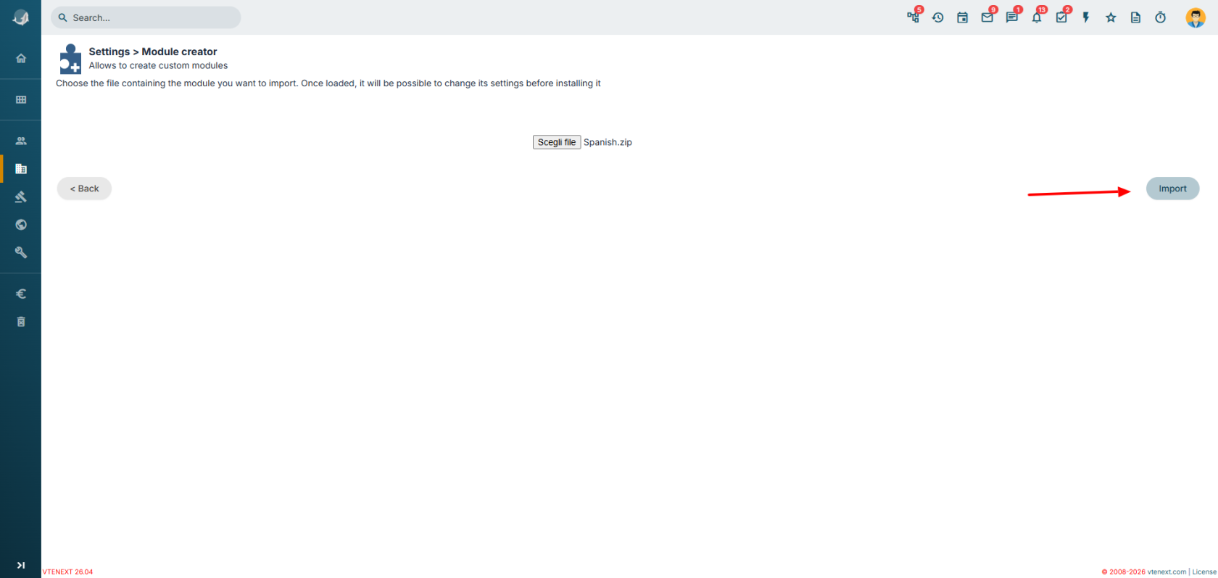Open the mail envelope icon with badge 9

987,17
